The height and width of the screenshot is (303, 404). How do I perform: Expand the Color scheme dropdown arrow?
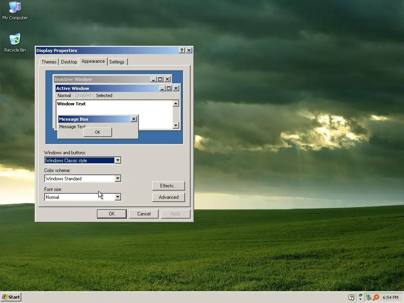tap(118, 178)
